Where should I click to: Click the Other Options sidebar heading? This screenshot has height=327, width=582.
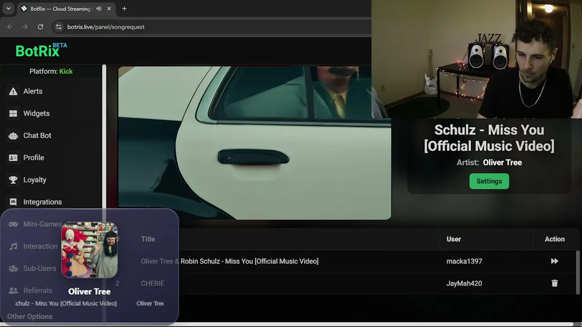click(30, 317)
